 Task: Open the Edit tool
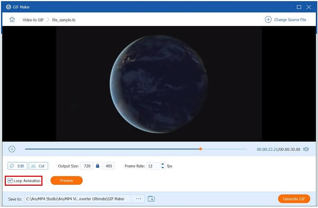point(17,166)
